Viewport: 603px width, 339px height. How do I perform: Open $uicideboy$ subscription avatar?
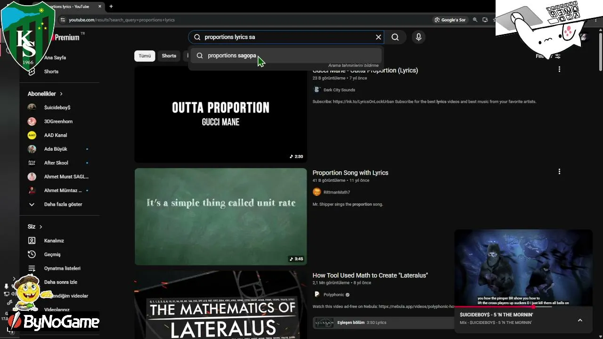[32, 107]
